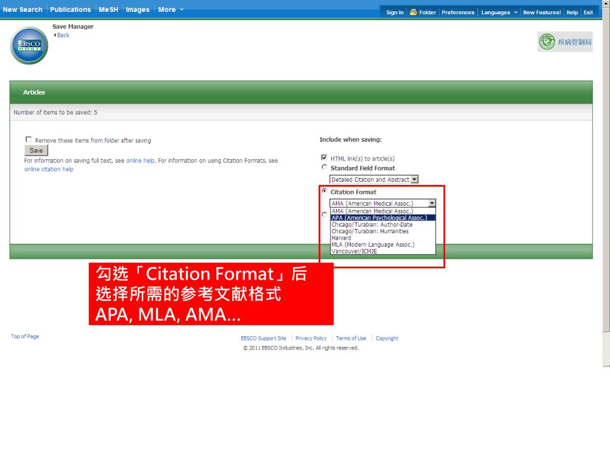Choose MLA (Modern Language Assoc.) option
Screen dimensions: 610x458
click(x=383, y=244)
